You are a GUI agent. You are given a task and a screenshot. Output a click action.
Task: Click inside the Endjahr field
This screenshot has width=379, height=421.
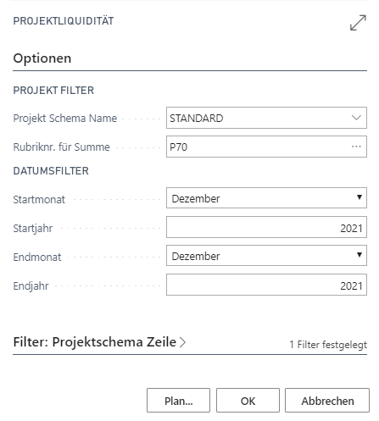(266, 285)
